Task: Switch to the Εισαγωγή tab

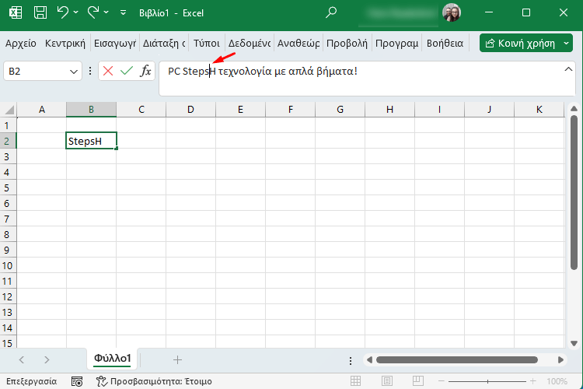Action: (x=115, y=44)
